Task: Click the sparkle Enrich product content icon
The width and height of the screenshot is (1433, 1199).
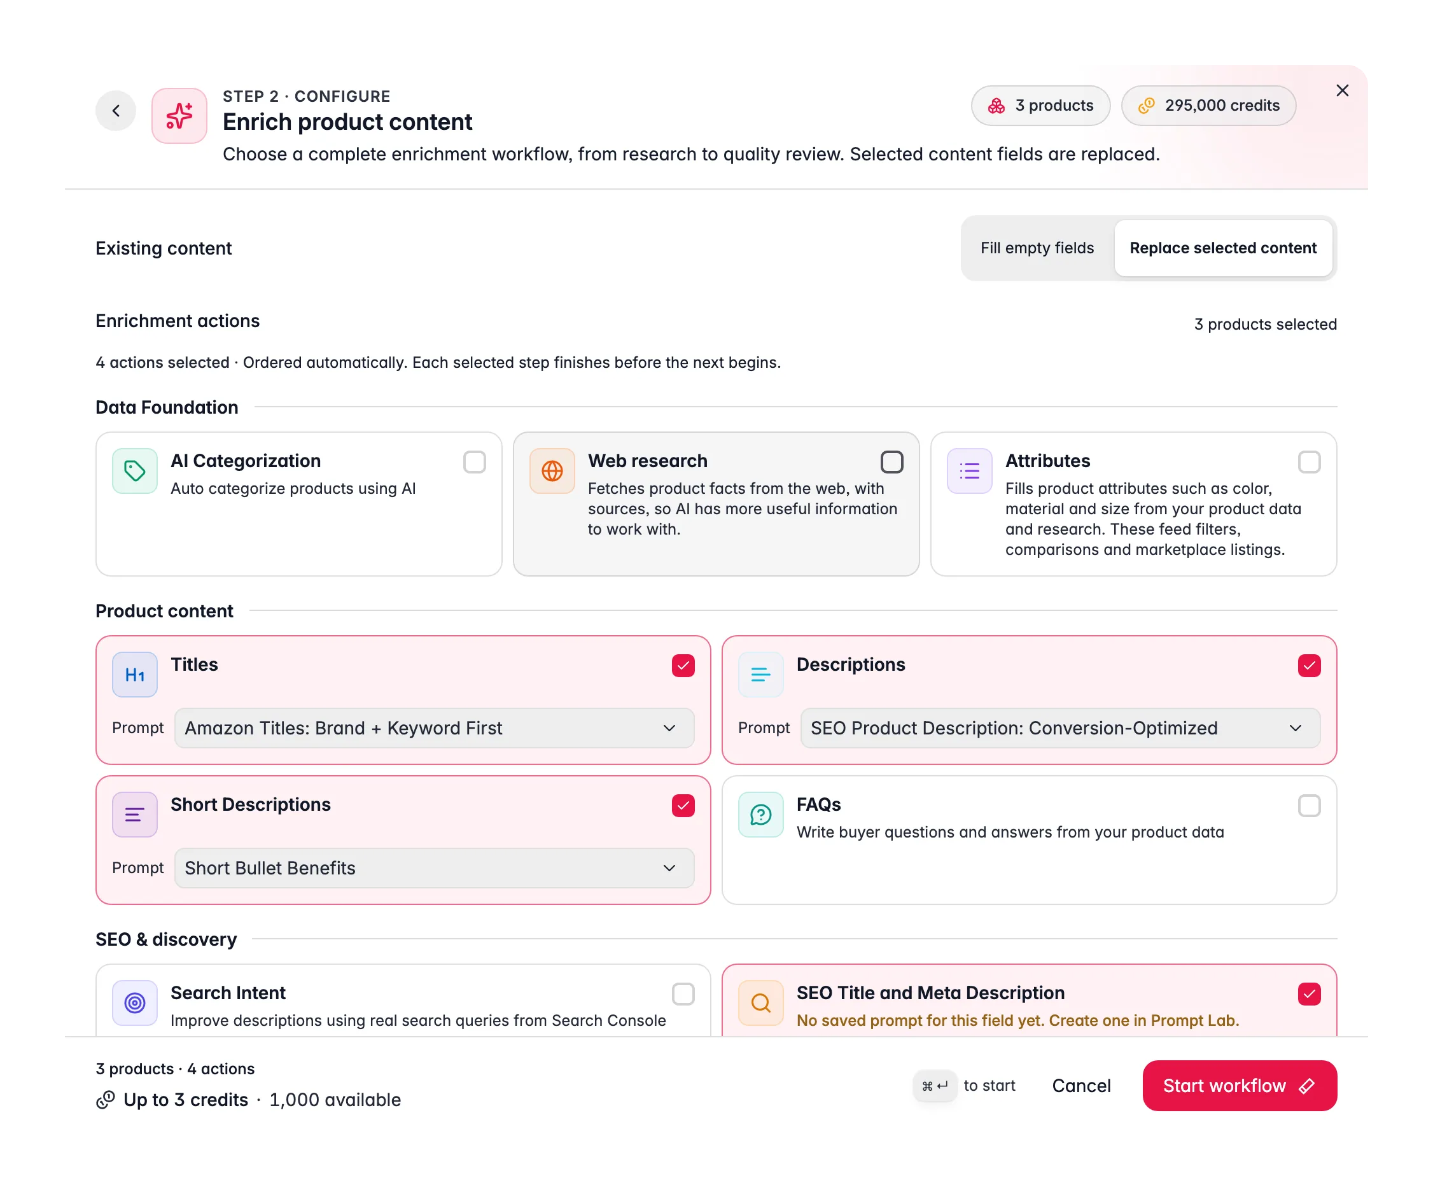Action: point(179,115)
